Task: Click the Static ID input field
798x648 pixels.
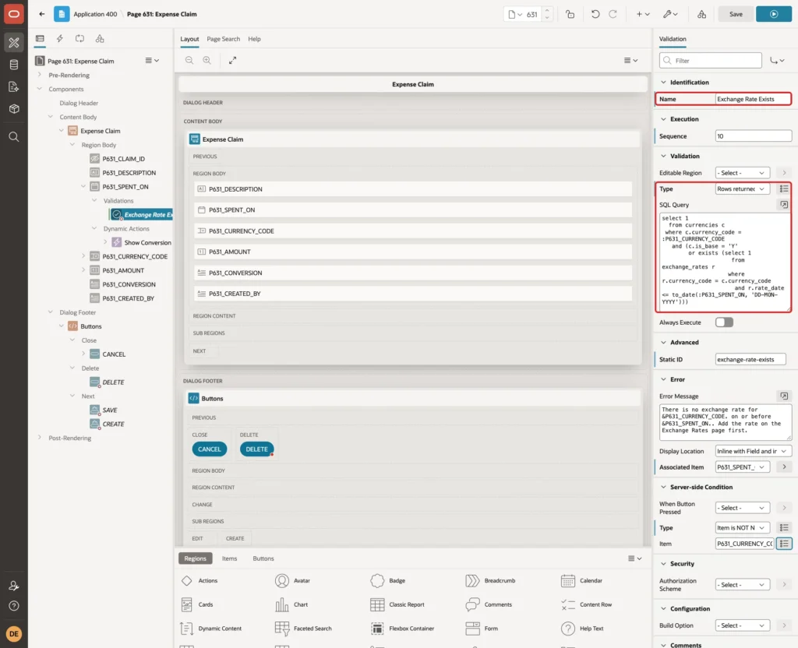Action: [x=750, y=360]
